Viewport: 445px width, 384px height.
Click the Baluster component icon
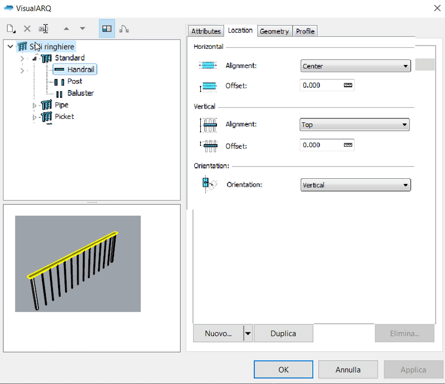(60, 94)
